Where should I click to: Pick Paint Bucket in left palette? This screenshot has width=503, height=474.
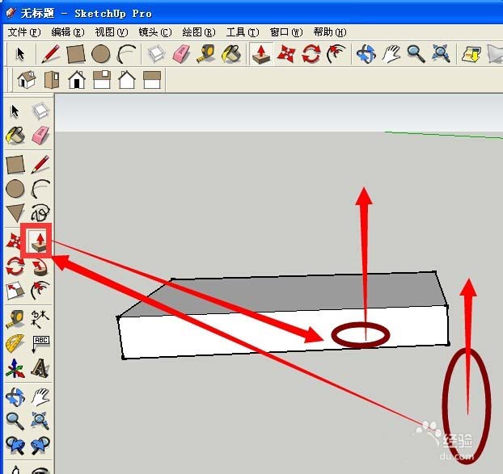coord(15,135)
